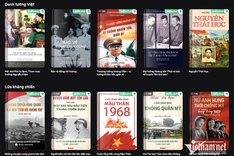This screenshot has height=156, width=234.
Task: Open the Nữ anh hùng thời chống Mỹ cover
Action: [209, 121]
